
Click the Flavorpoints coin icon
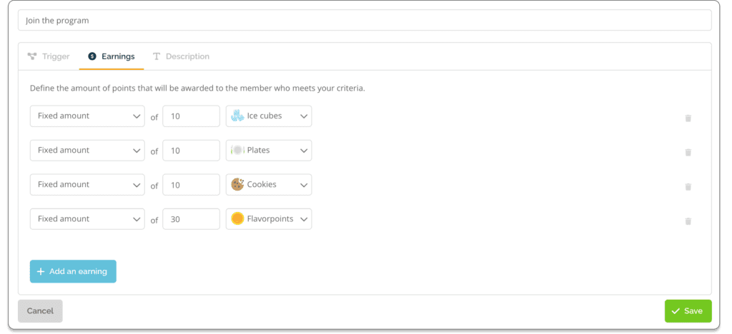click(x=237, y=219)
